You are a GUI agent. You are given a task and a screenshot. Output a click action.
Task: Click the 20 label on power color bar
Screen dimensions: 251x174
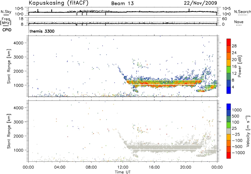pyautogui.click(x=234, y=60)
